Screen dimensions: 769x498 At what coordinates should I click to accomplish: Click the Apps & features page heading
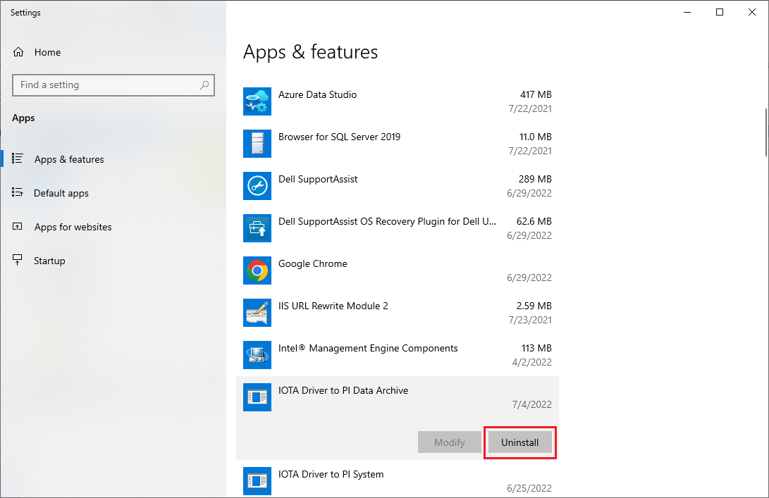[x=310, y=52]
